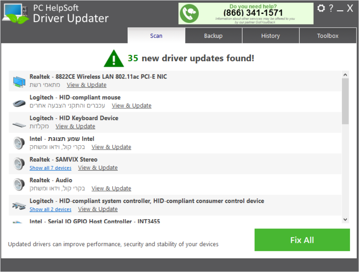Switch to the Backup tab

[x=214, y=36]
